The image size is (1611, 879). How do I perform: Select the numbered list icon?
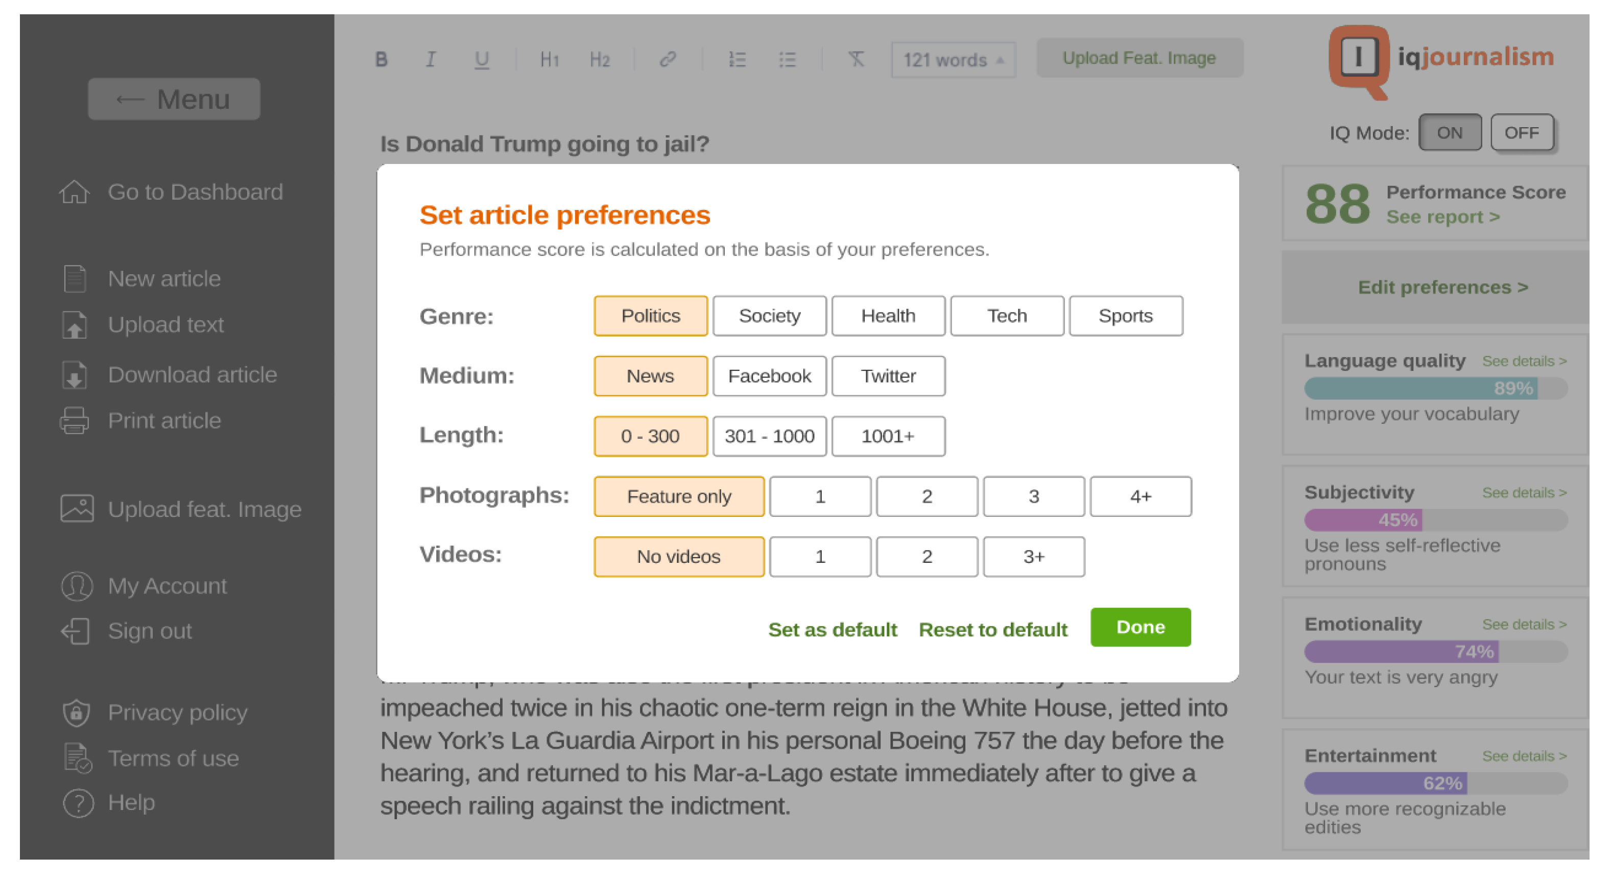737,59
